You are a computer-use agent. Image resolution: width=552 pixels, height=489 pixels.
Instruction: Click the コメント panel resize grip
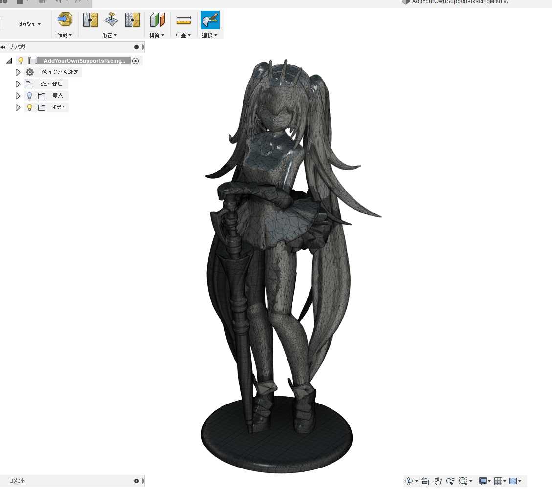point(143,481)
